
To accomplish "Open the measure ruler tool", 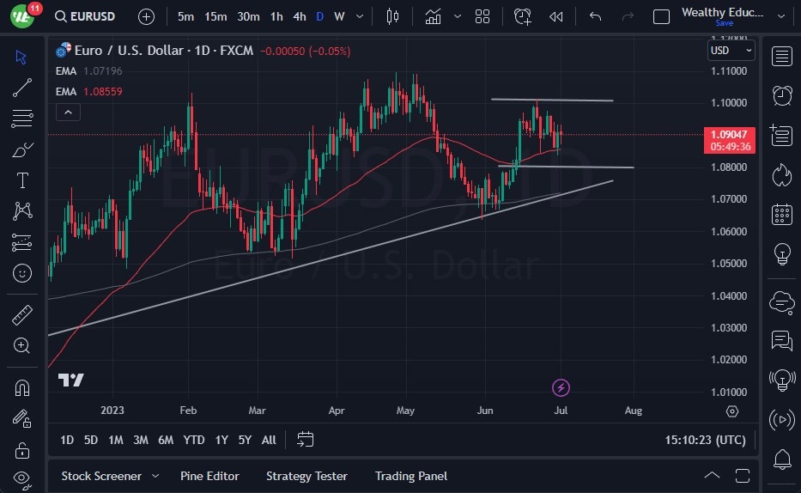I will (x=22, y=315).
